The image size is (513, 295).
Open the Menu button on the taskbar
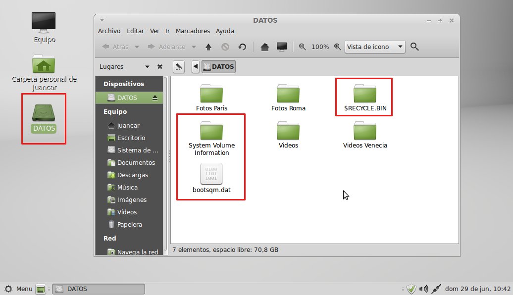[19, 289]
